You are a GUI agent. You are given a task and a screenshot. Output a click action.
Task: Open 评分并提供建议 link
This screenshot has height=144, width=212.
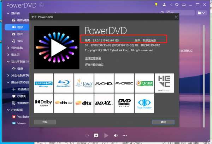pos(94,65)
